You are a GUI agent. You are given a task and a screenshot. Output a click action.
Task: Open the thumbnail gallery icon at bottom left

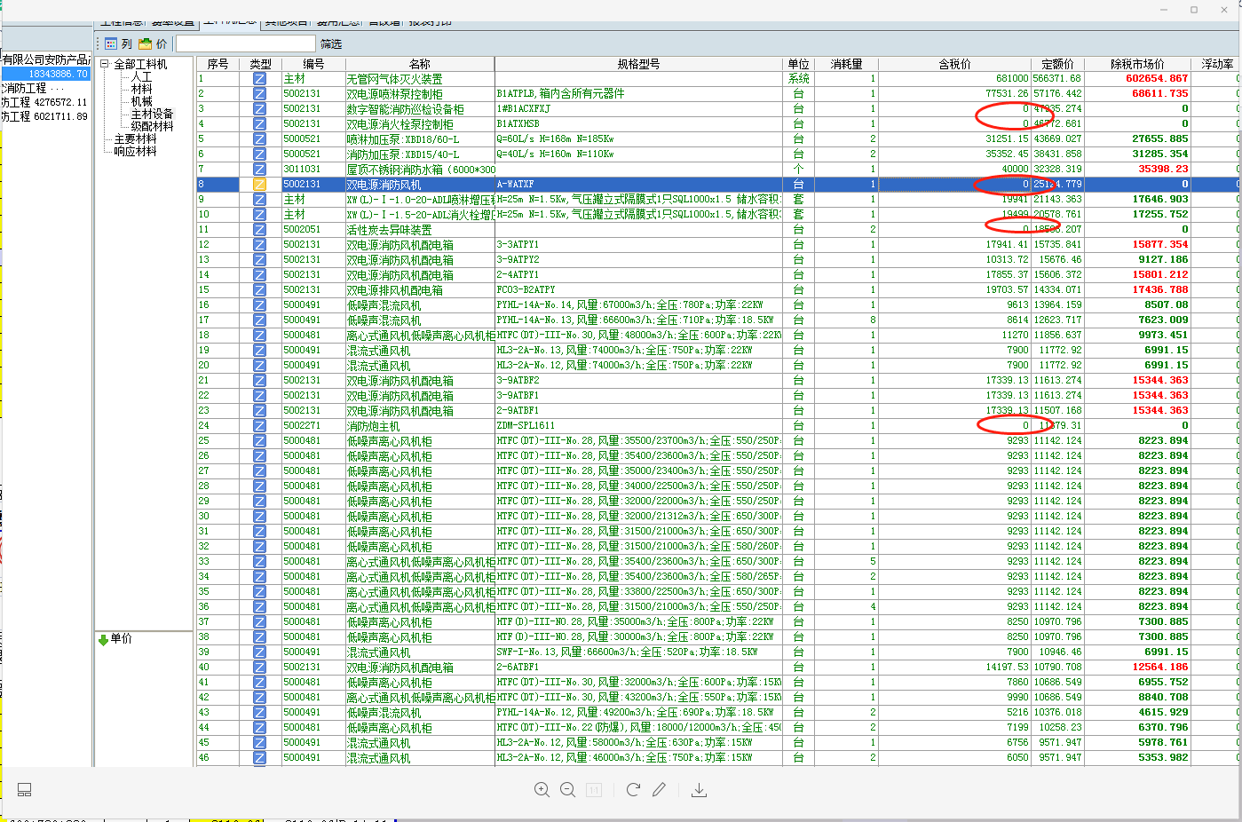pos(25,790)
